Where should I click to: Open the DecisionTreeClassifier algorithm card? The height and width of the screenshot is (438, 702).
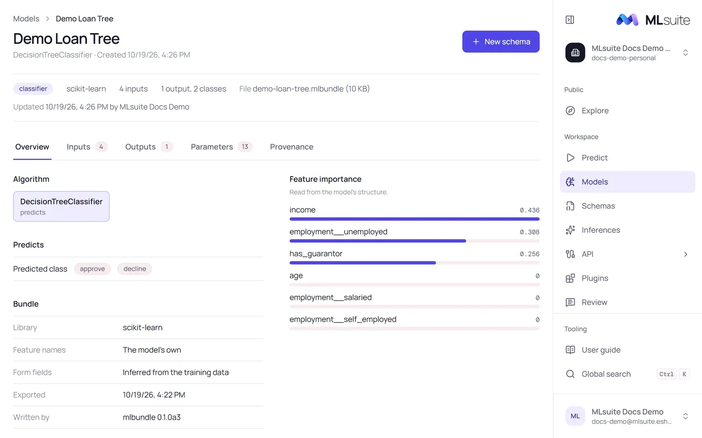click(x=61, y=206)
